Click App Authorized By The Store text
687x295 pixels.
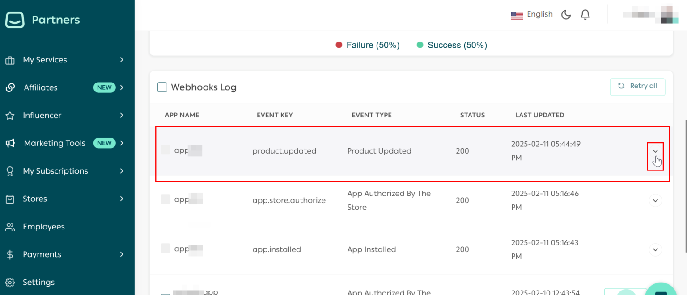coord(389,200)
